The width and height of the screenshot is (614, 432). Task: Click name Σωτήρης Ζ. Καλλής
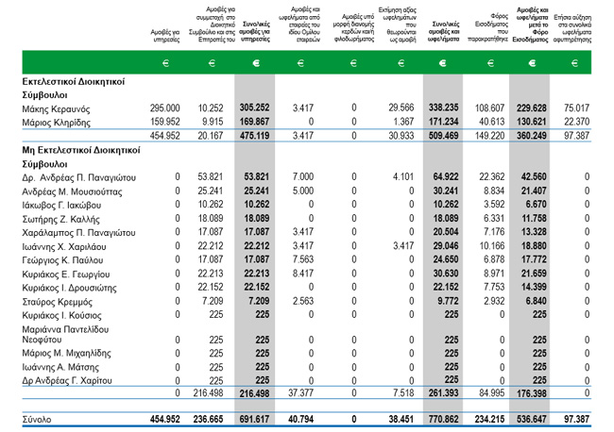point(60,219)
